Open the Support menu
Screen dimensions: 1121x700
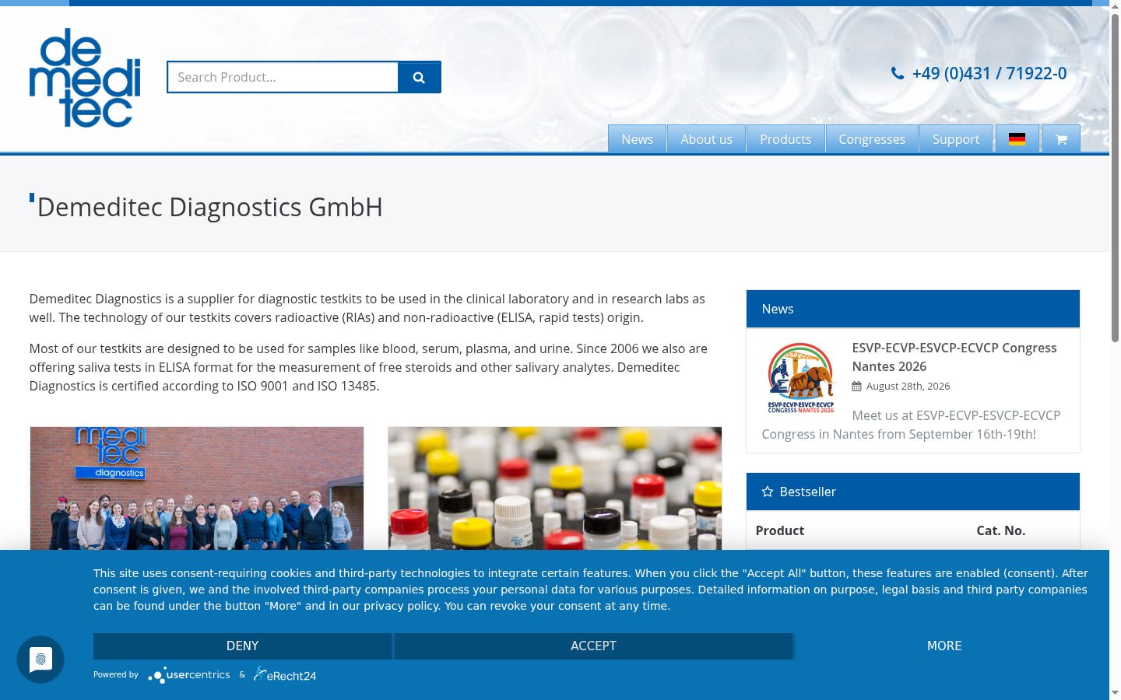(x=956, y=139)
